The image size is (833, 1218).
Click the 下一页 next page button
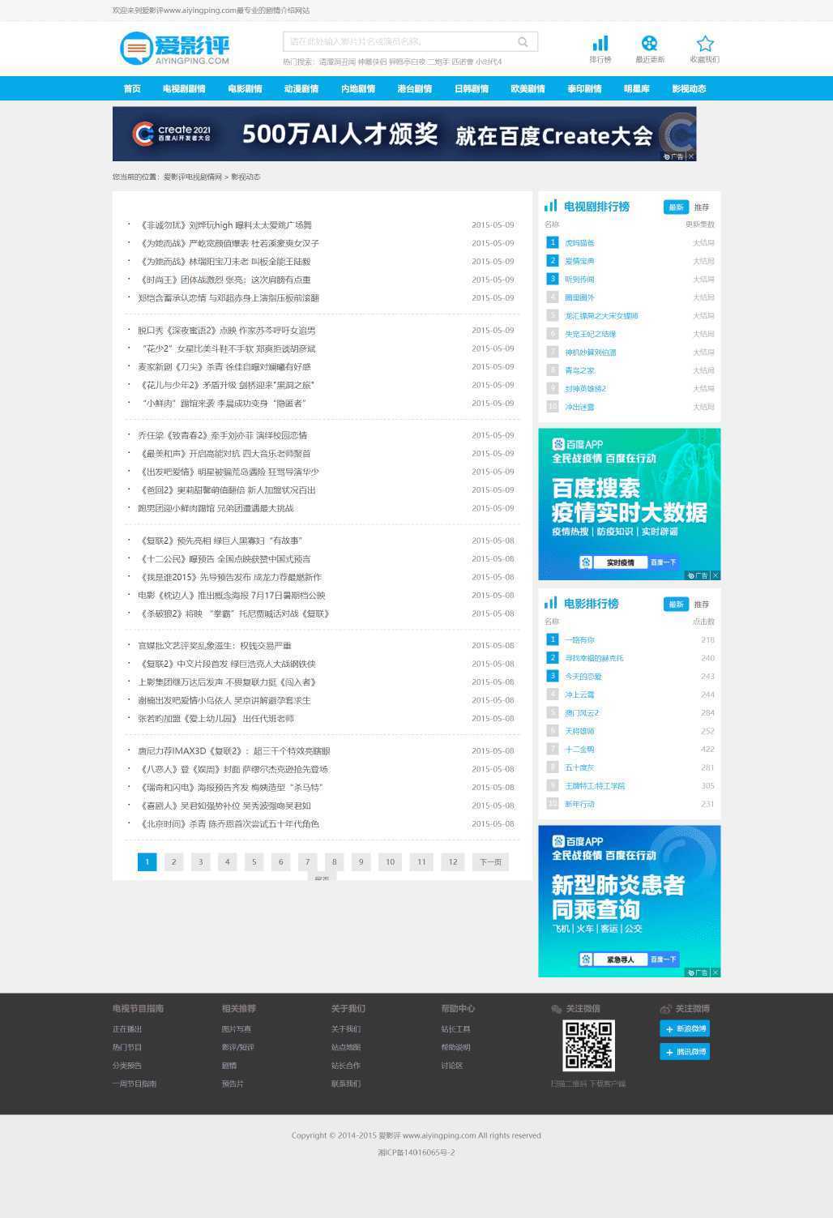tap(490, 862)
